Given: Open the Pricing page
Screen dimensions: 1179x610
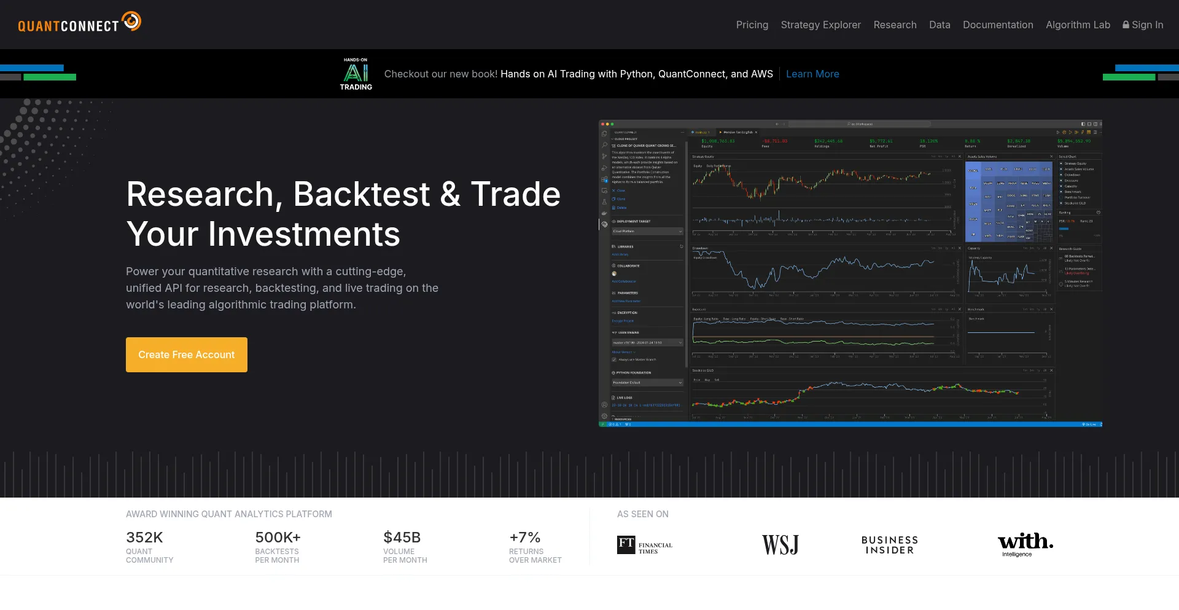Looking at the screenshot, I should point(752,25).
